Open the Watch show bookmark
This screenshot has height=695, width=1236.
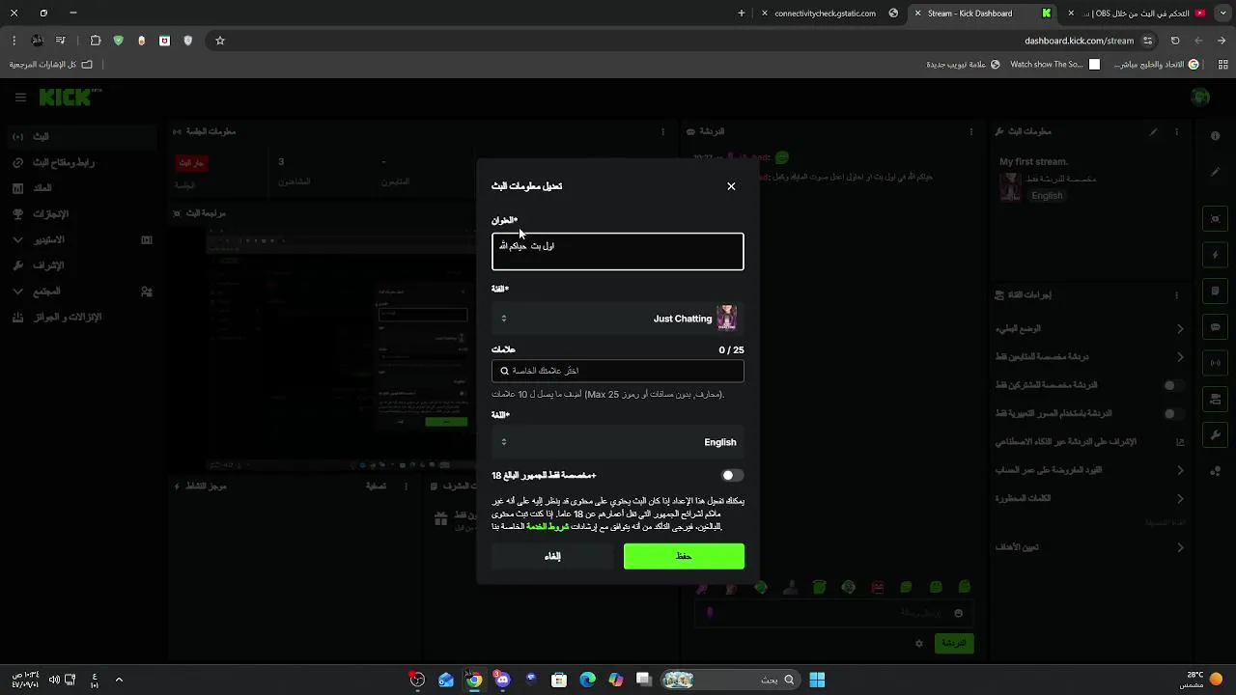(1054, 65)
